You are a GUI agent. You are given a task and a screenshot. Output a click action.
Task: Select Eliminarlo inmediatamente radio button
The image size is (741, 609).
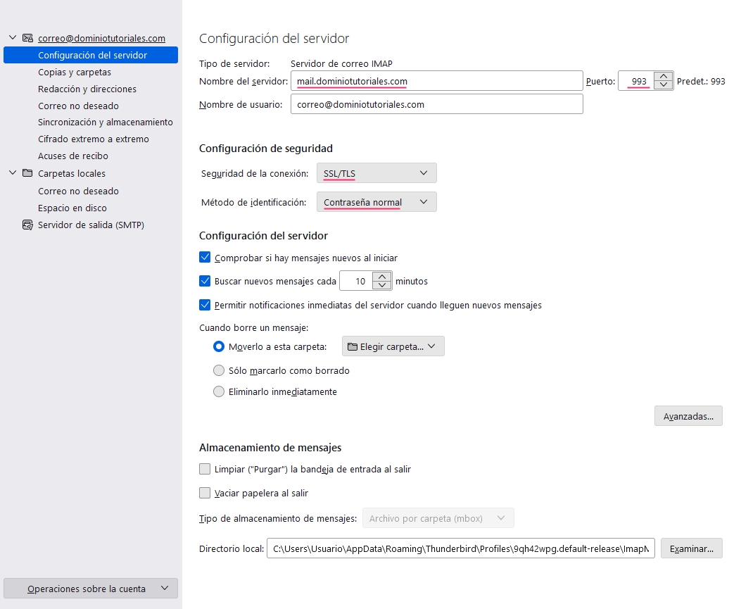point(219,391)
